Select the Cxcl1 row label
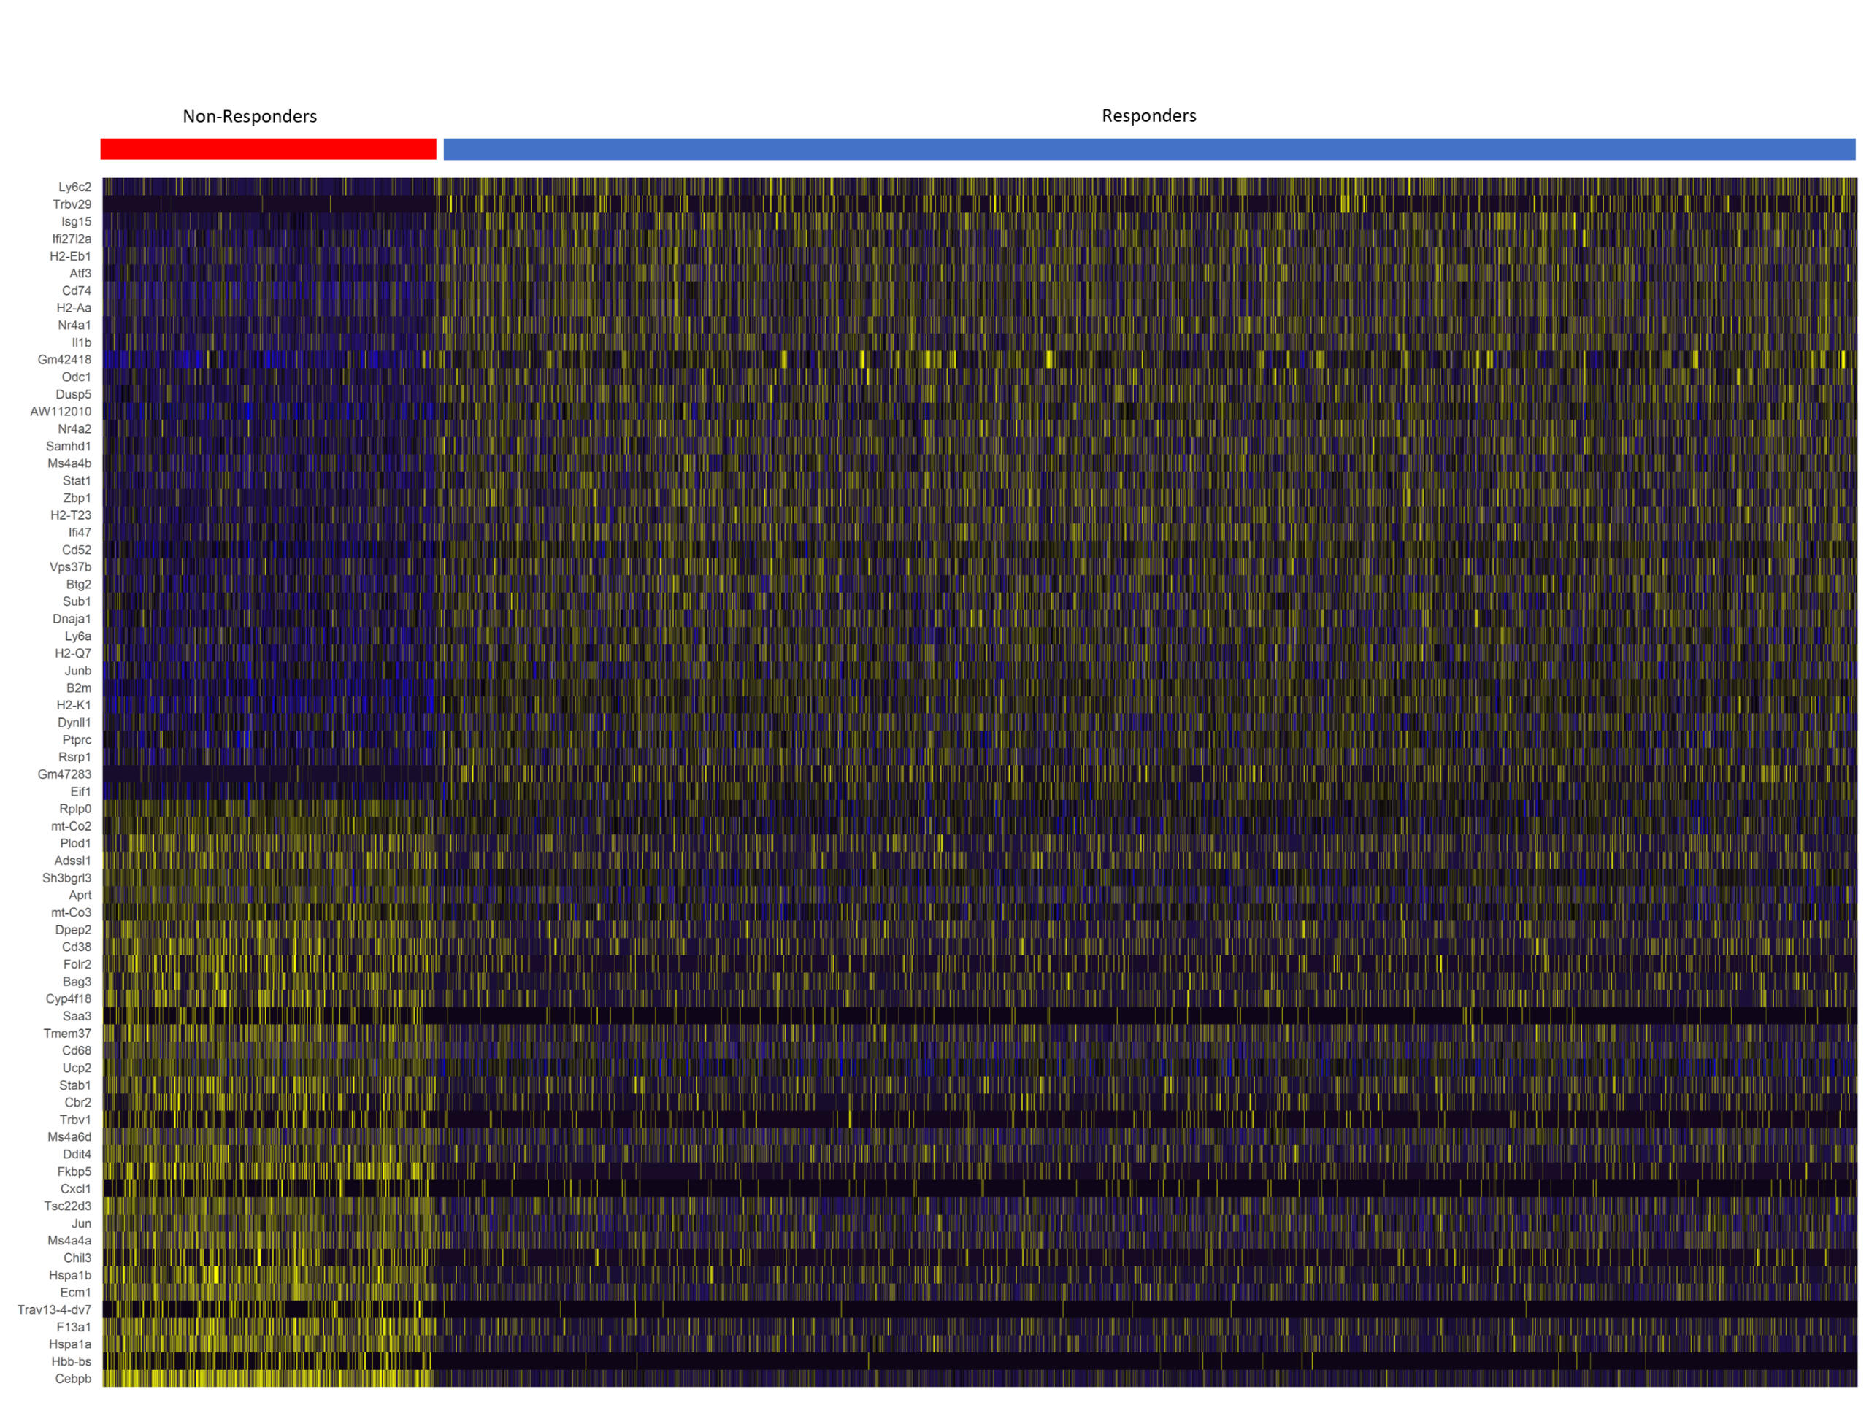Image resolution: width=1869 pixels, height=1424 pixels. pos(75,1189)
